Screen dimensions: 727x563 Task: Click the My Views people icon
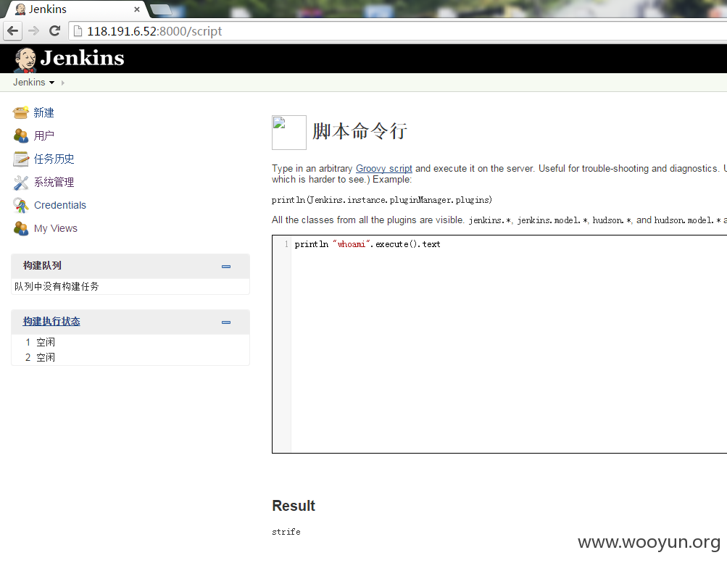[21, 228]
